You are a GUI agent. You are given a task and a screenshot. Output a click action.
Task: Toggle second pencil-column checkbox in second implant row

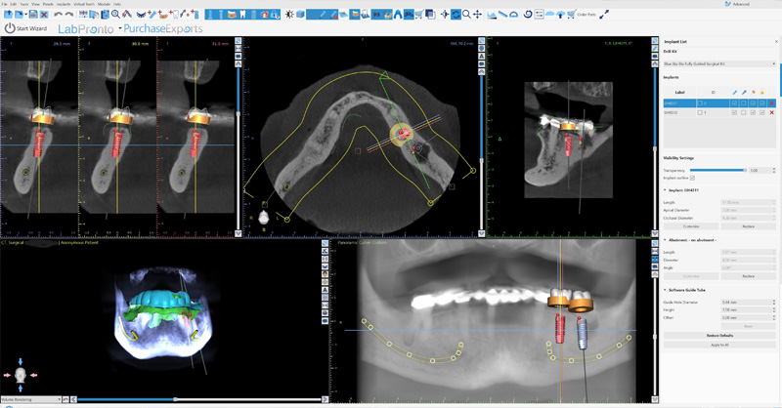(x=744, y=112)
